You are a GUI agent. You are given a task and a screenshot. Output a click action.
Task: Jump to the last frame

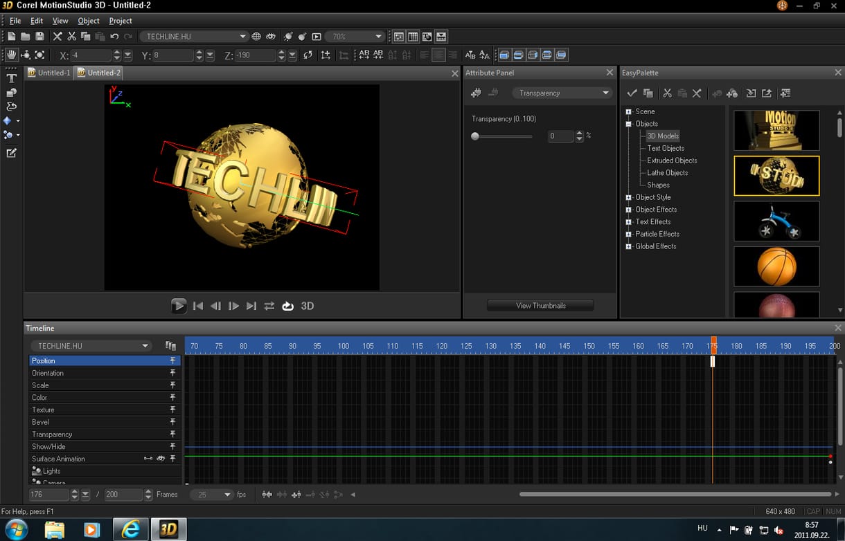pyautogui.click(x=251, y=306)
